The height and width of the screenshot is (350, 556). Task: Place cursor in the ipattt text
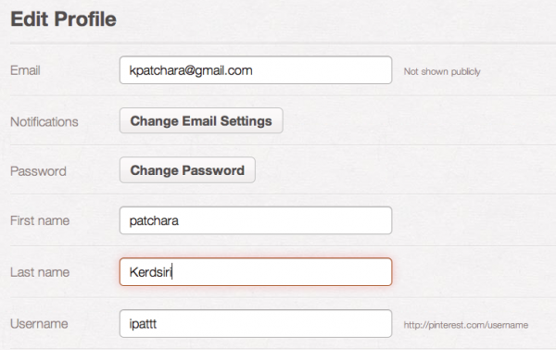pyautogui.click(x=143, y=324)
